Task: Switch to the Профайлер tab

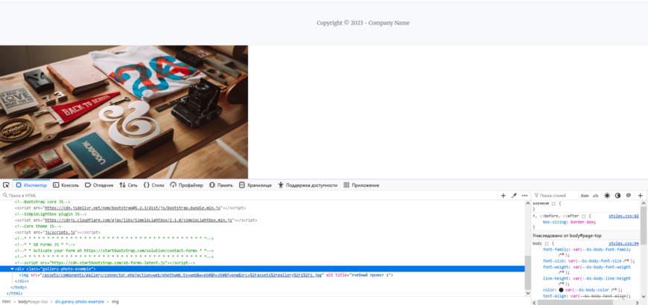Action: (x=186, y=185)
